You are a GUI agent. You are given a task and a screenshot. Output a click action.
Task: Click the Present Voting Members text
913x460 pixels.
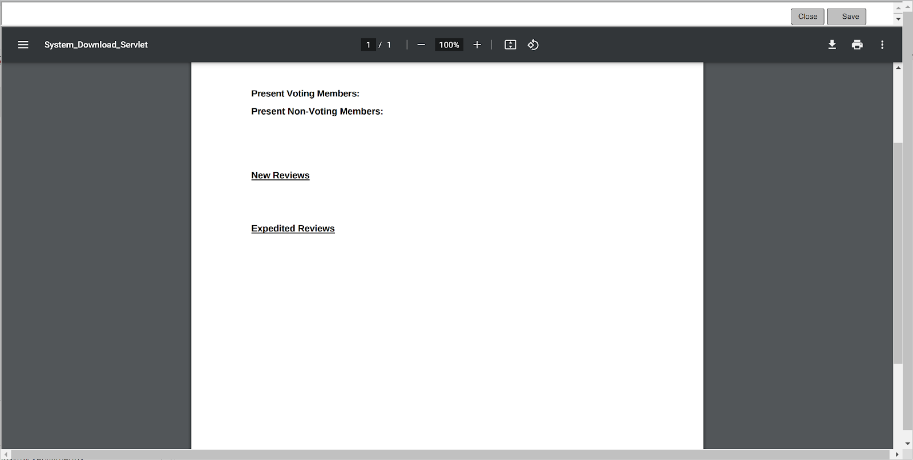click(x=305, y=93)
